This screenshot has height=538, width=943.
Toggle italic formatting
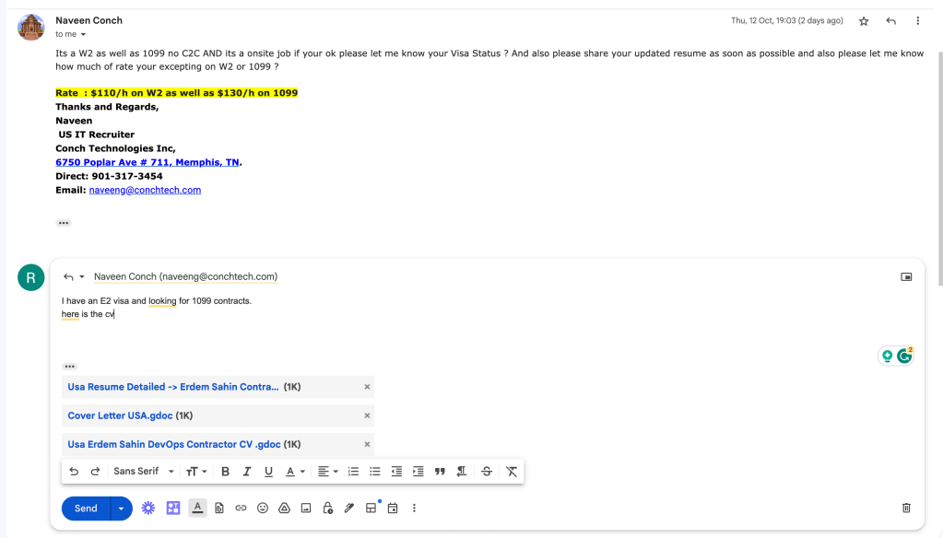246,472
